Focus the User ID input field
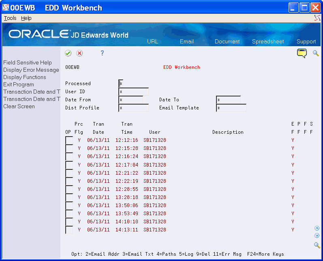This screenshot has width=323, height=261. 133,92
